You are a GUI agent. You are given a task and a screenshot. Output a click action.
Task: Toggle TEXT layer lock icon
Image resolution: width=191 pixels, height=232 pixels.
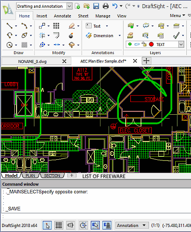click(x=144, y=44)
